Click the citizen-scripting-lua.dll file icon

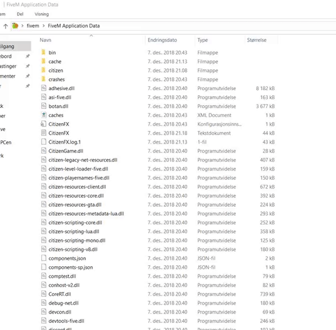coord(44,231)
